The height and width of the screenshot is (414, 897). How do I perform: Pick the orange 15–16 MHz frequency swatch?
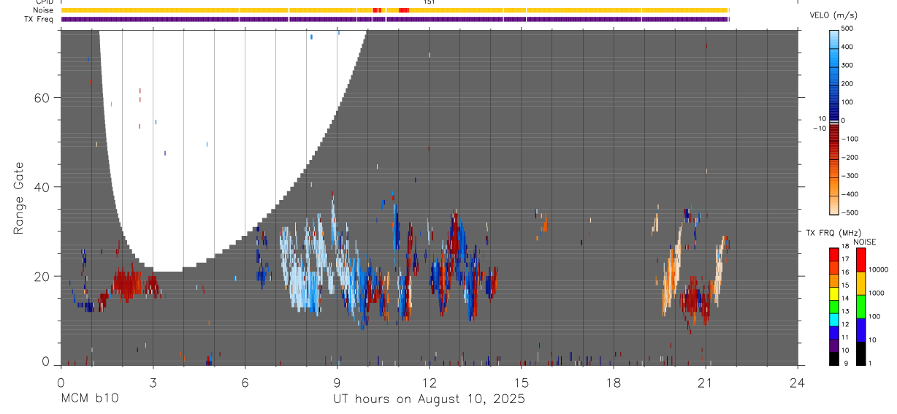833,279
